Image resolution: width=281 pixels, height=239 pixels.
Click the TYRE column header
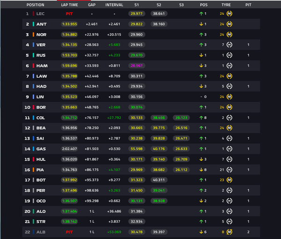226,5
